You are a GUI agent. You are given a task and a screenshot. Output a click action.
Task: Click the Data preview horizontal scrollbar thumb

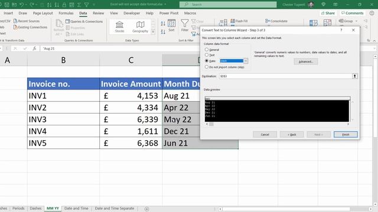[x=211, y=124]
